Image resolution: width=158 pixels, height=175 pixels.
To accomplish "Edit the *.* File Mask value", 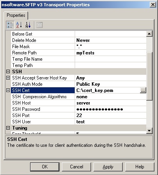I will pyautogui.click(x=111, y=47).
